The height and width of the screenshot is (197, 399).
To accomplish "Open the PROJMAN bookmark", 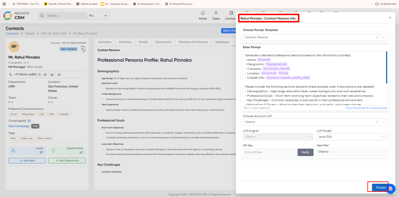I will (26, 4).
